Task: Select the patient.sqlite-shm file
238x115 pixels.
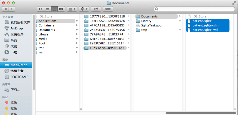Action: point(208,25)
